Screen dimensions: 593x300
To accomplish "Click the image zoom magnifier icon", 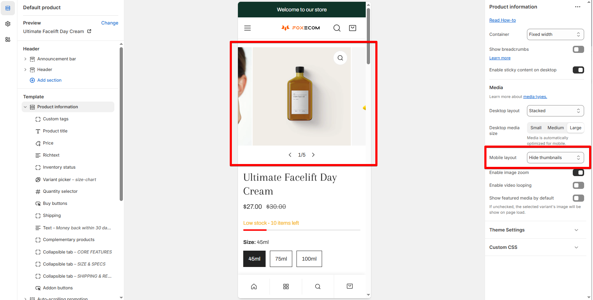I will [340, 58].
